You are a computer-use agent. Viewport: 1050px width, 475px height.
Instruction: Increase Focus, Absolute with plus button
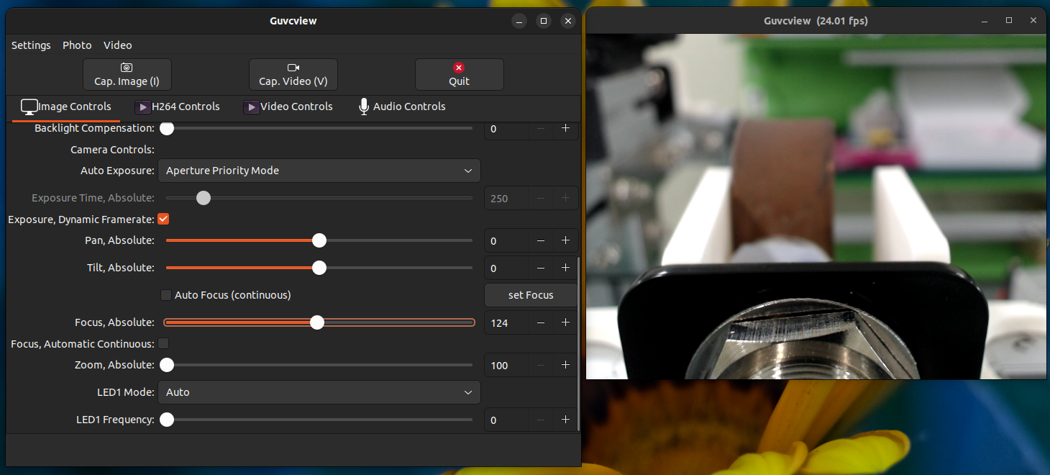[x=565, y=322]
